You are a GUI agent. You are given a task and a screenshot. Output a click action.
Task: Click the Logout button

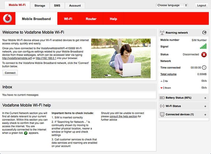coord(201,5)
